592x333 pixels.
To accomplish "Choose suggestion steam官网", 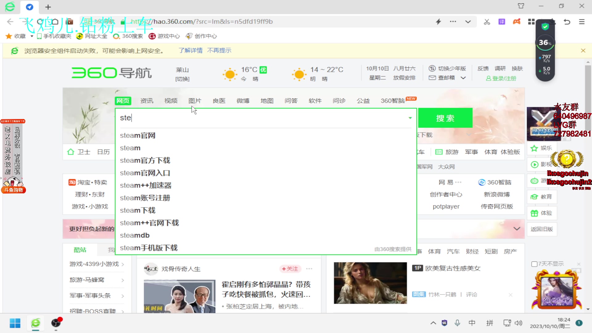I will pos(138,136).
